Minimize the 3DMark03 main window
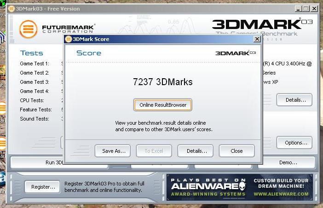 (298, 9)
